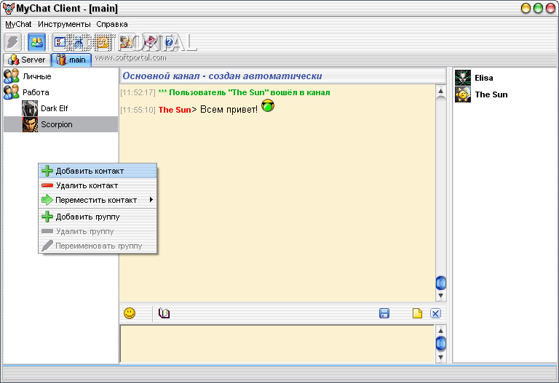This screenshot has width=559, height=383.
Task: Switch to the main tab
Action: tap(71, 60)
